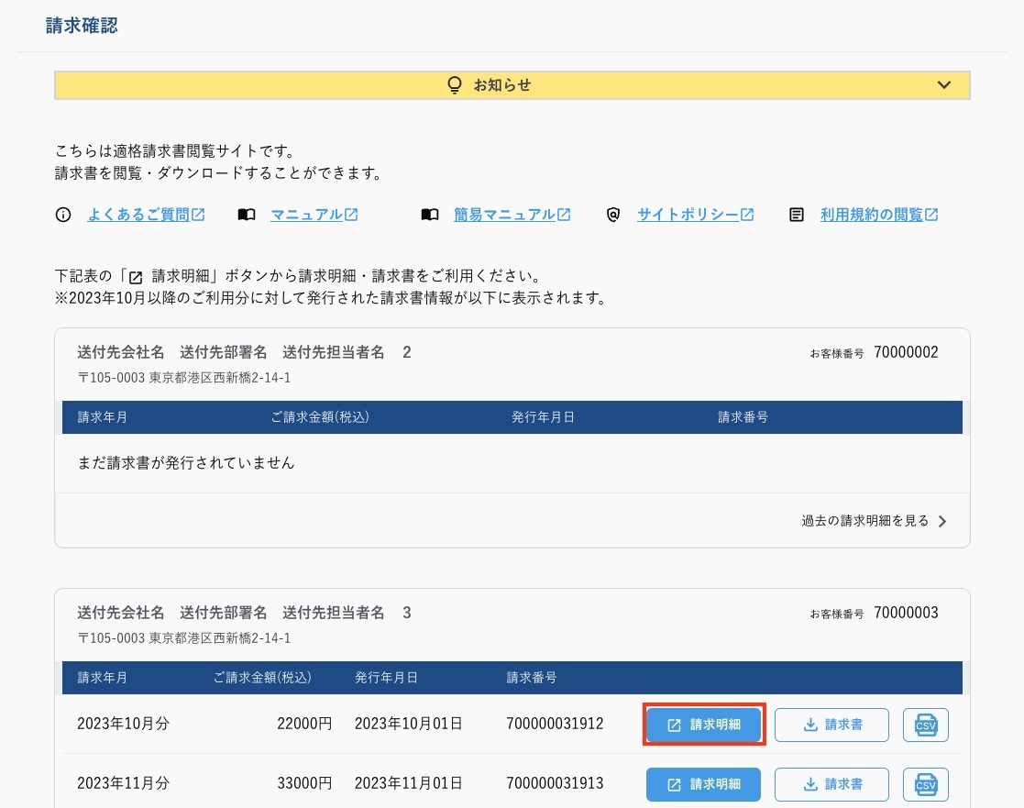The width and height of the screenshot is (1024, 808).
Task: Download 請求書 for 2023年11月分
Action: coord(831,784)
